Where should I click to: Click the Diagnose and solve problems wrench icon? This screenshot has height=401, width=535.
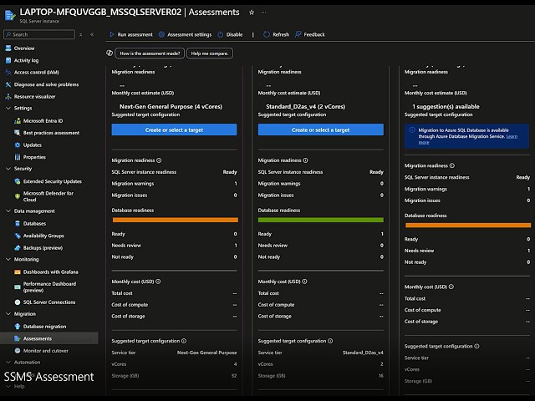click(x=8, y=84)
